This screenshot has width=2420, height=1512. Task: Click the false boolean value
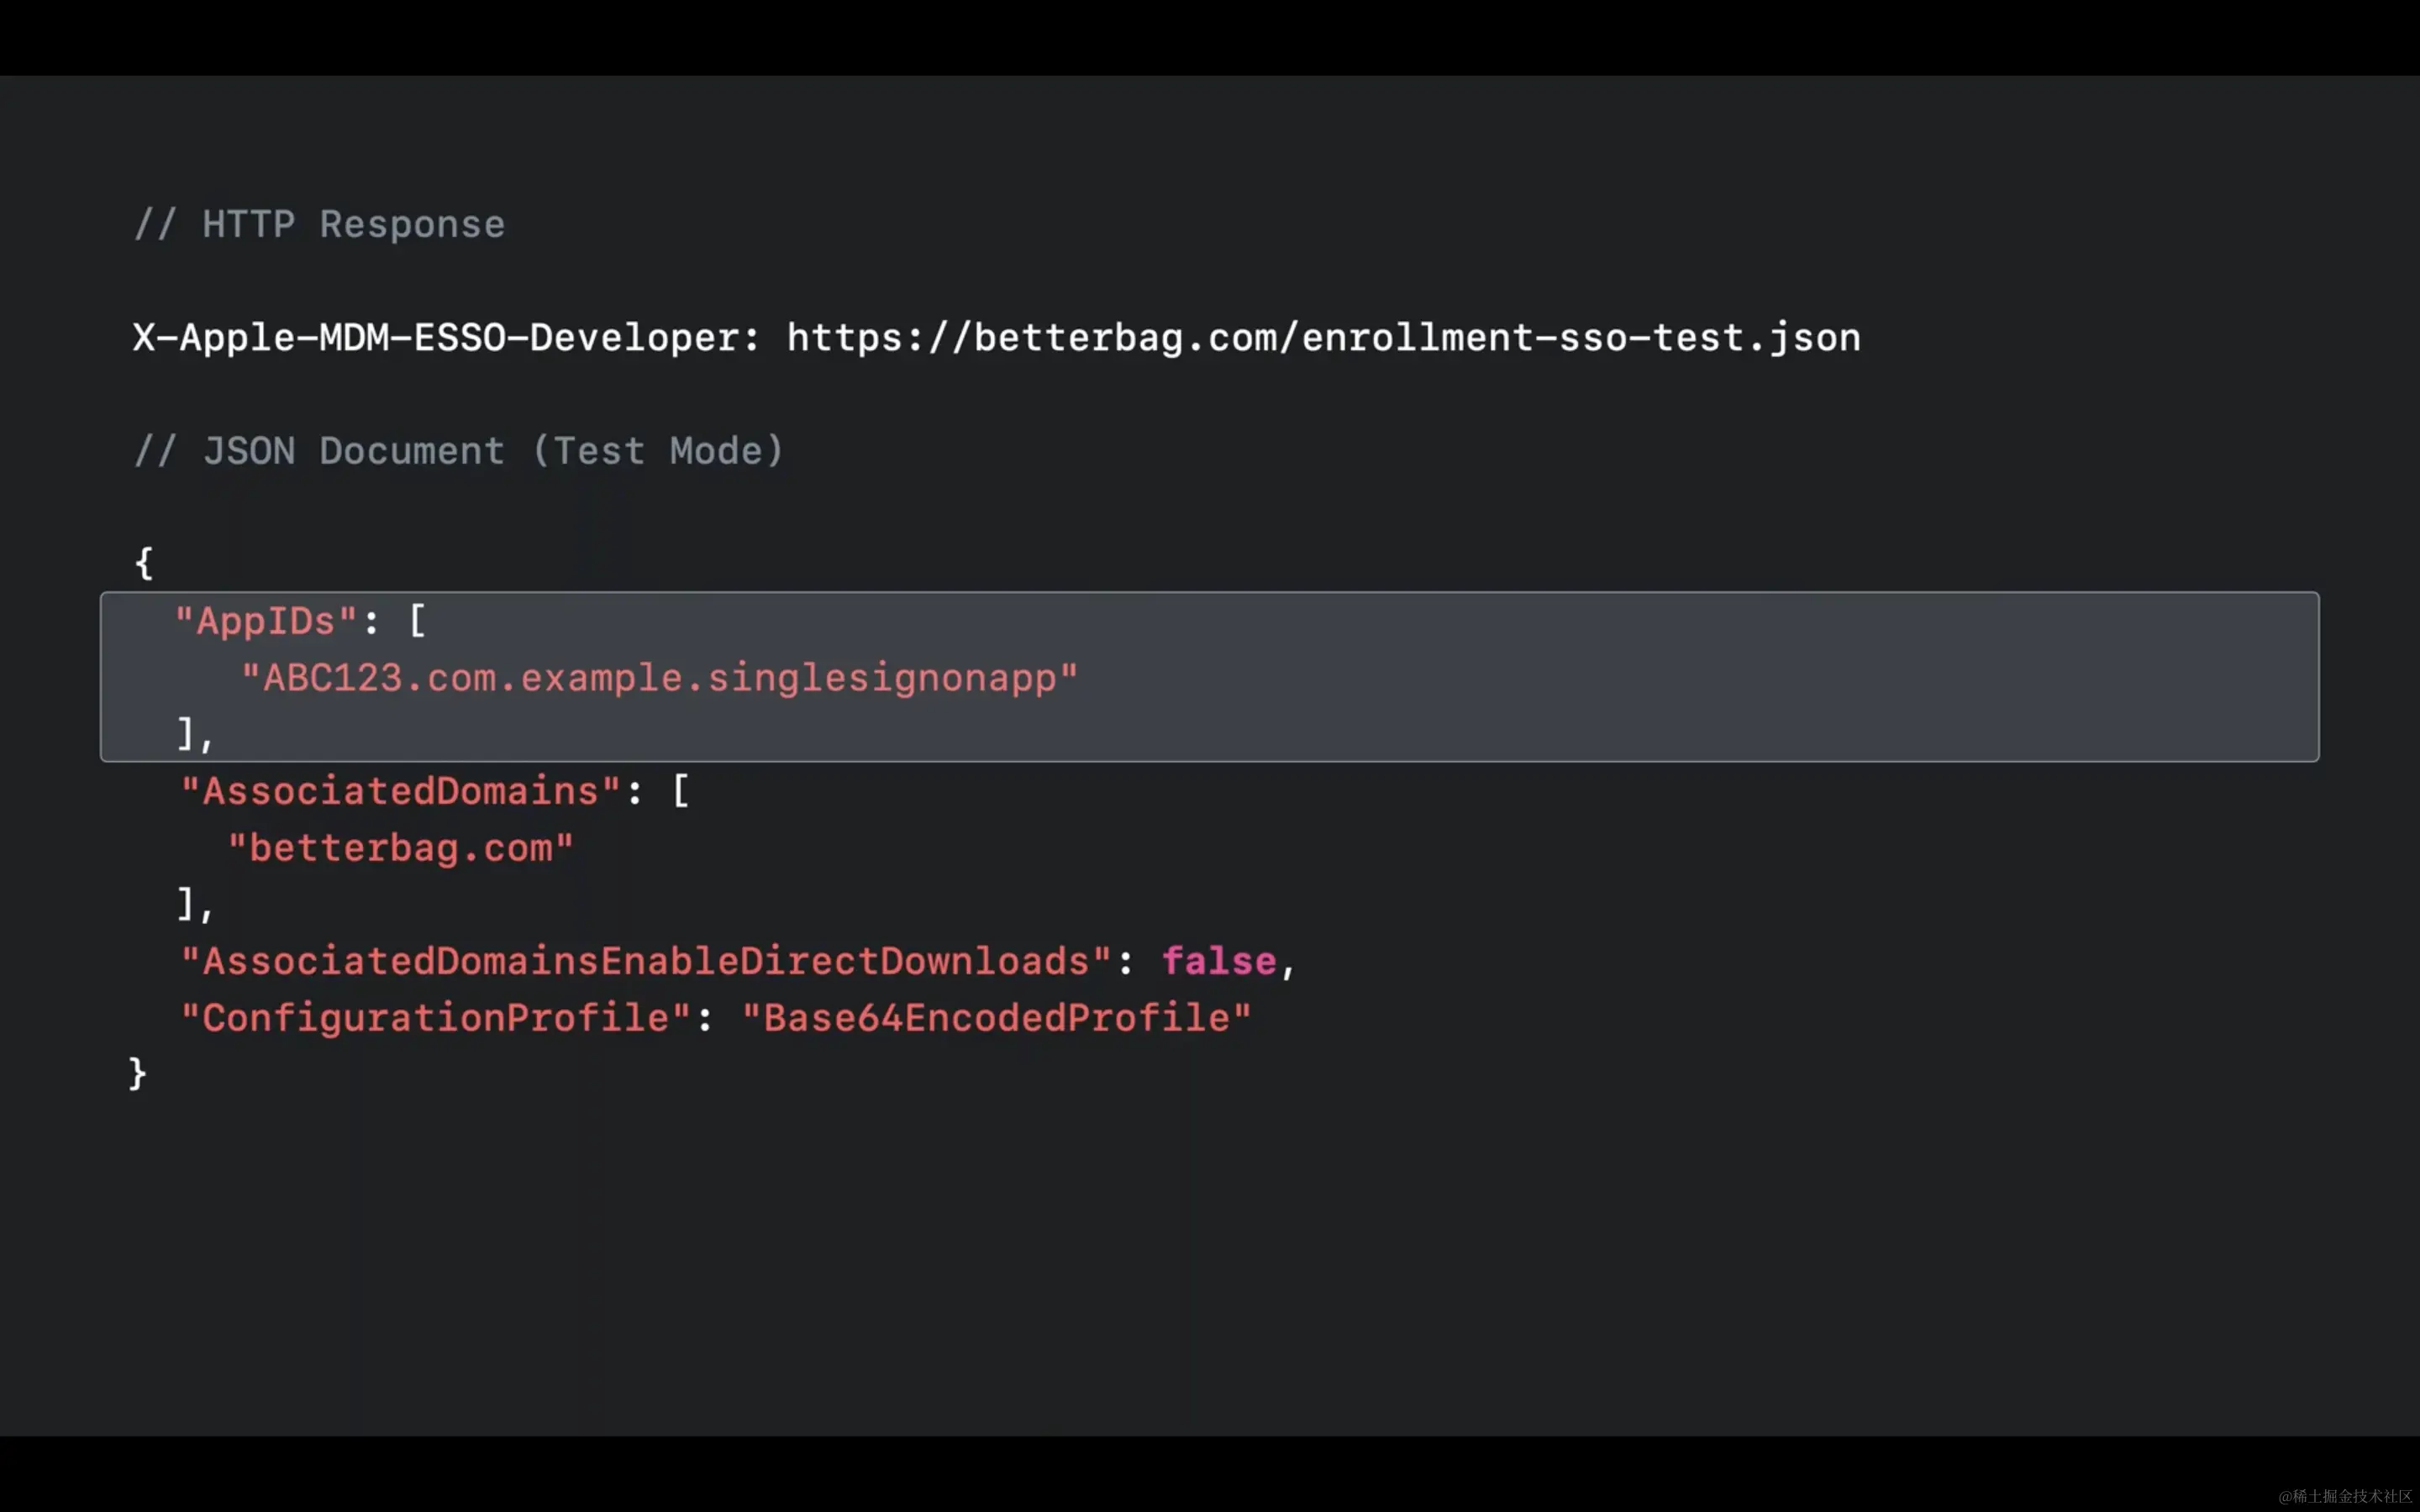1218,961
